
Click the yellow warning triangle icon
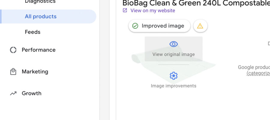[200, 26]
